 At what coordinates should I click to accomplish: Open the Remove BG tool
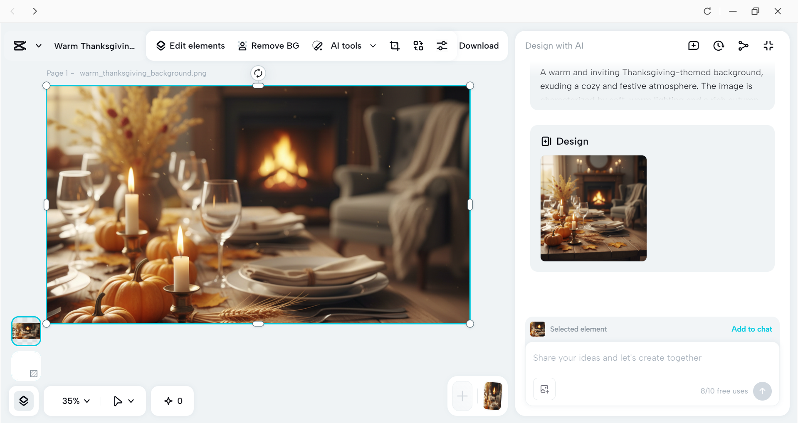268,46
